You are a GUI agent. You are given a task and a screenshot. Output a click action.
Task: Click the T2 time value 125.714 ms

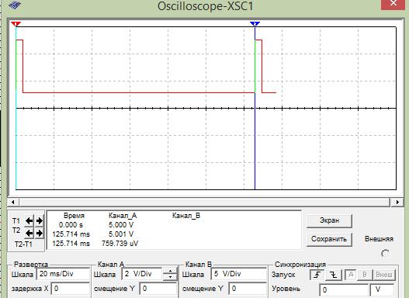click(71, 234)
